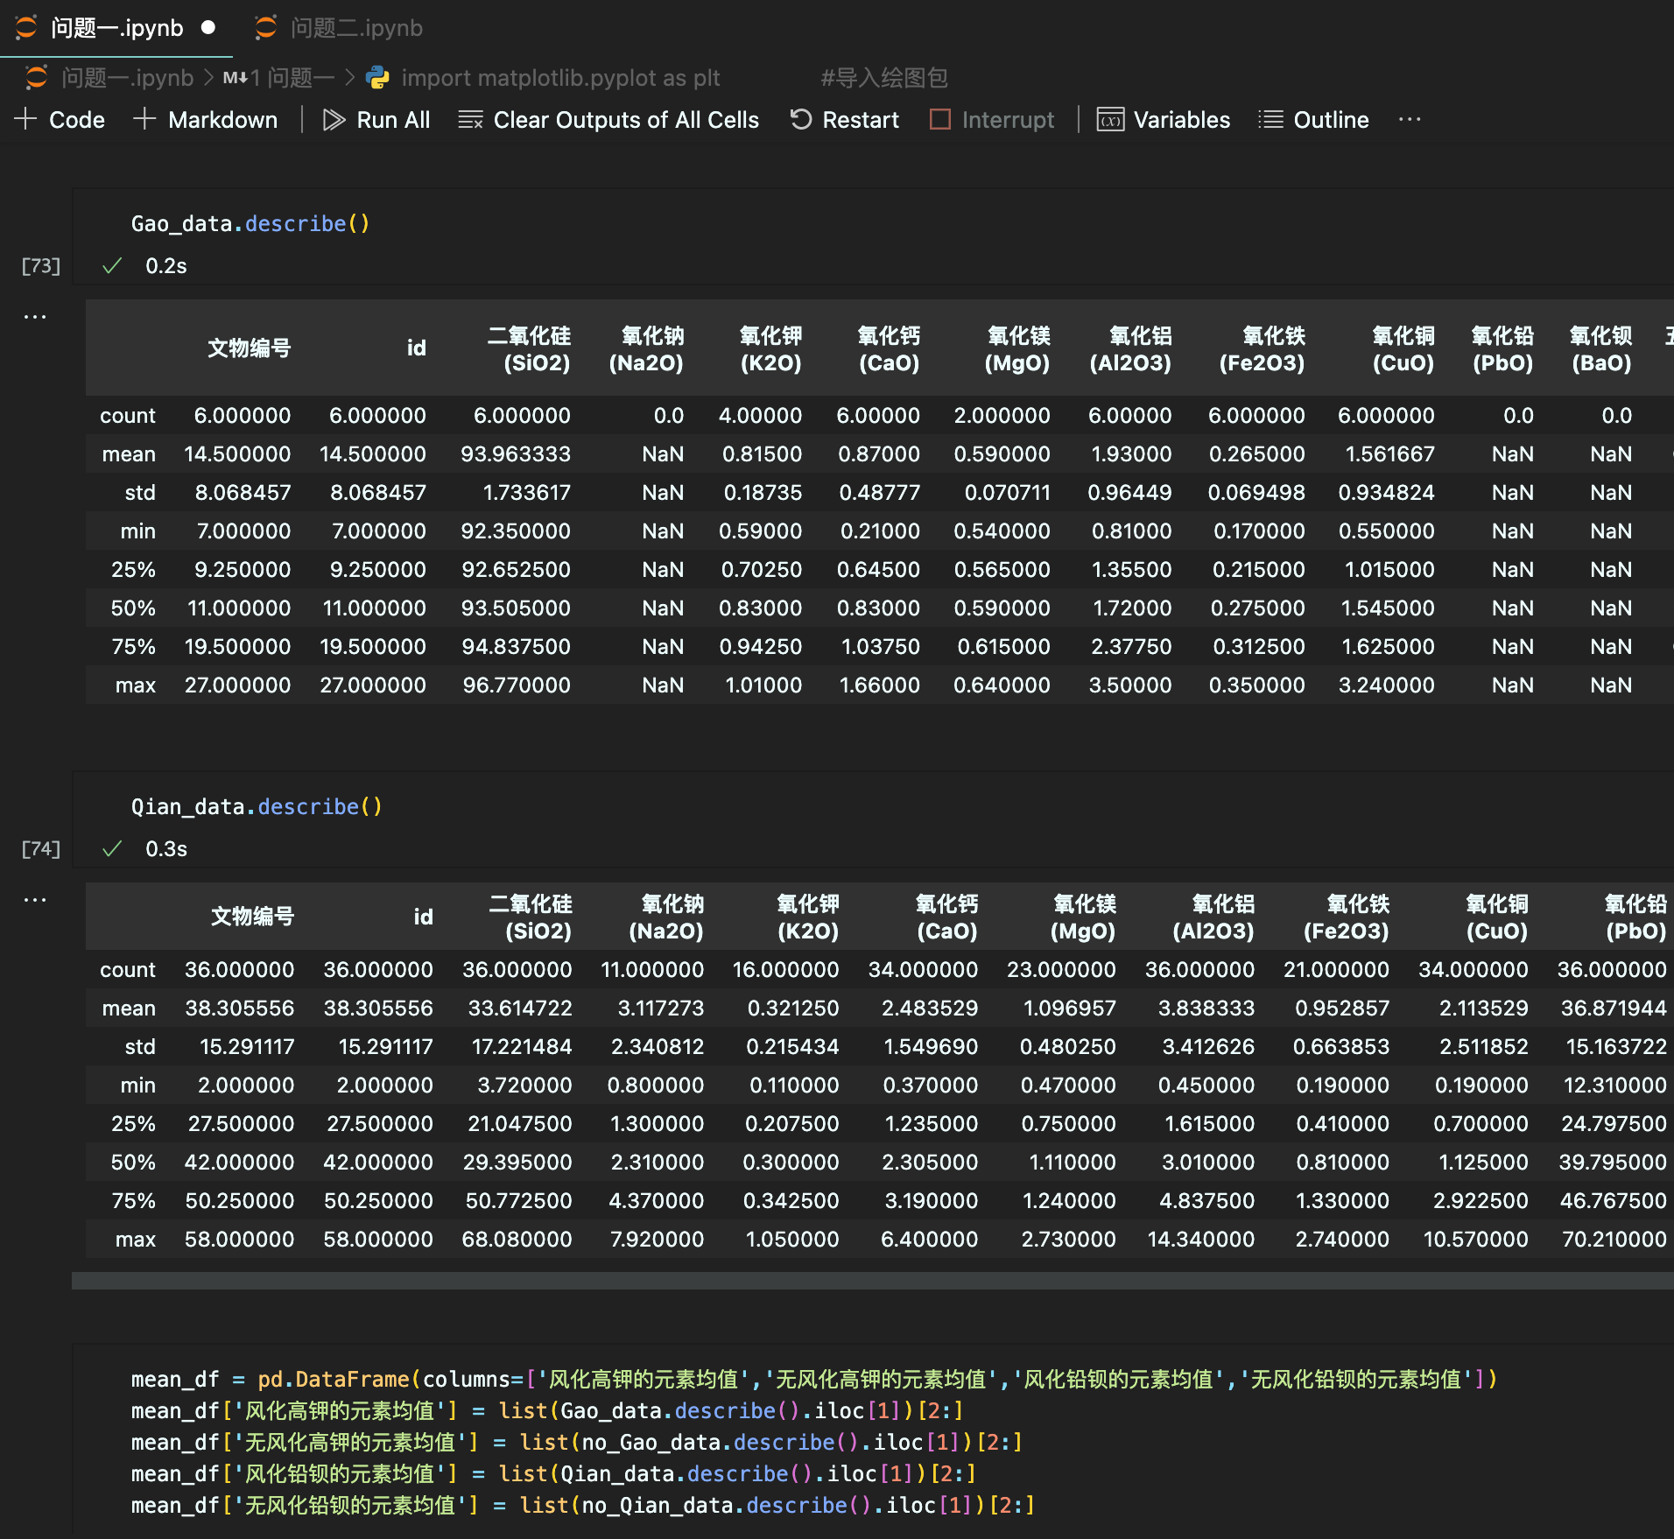Switch to the 问题二.ipynb tab

point(355,28)
